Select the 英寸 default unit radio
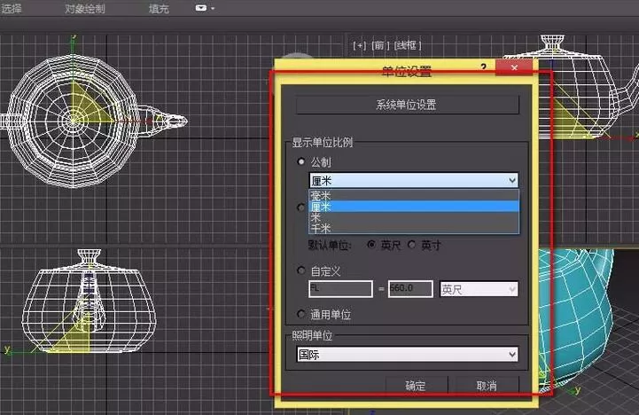 [411, 245]
